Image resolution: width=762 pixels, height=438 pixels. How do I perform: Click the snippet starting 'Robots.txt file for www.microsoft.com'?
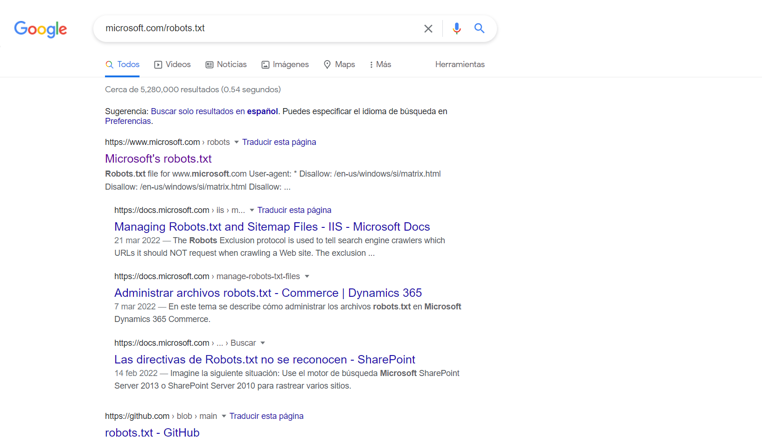click(x=273, y=180)
